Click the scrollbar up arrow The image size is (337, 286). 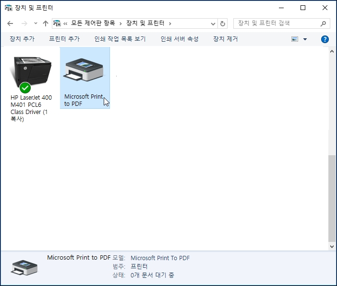(332, 51)
